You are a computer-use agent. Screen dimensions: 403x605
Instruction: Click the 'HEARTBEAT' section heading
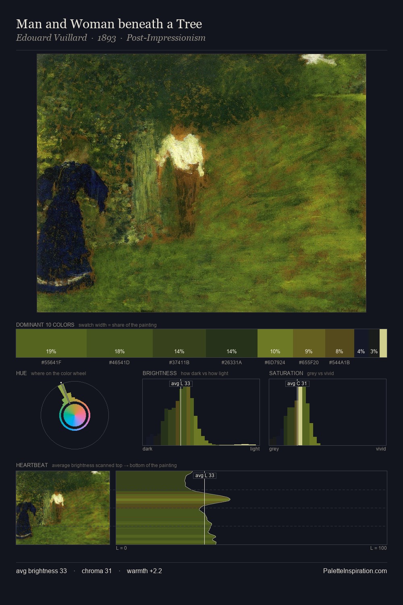32,465
